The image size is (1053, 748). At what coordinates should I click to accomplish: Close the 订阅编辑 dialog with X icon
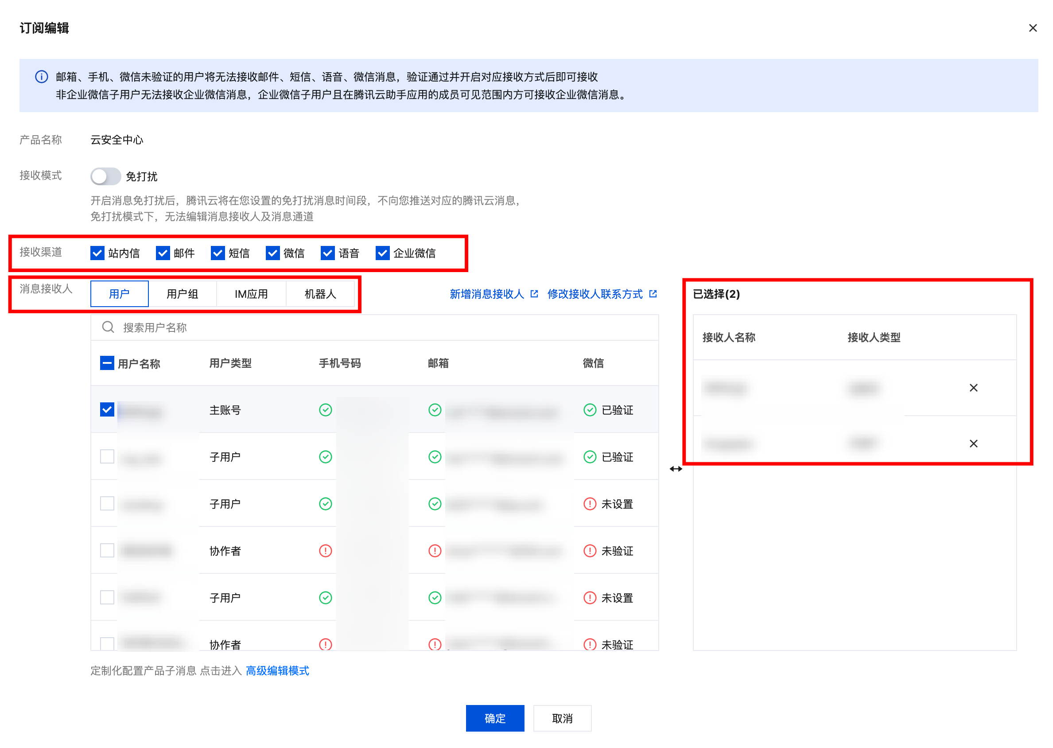[x=1032, y=28]
